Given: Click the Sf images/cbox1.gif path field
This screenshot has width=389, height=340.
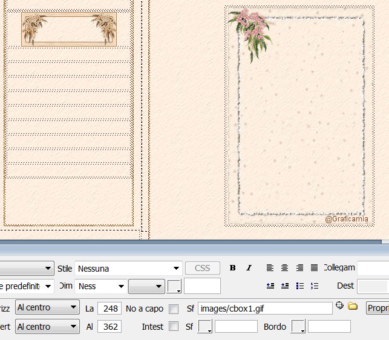Looking at the screenshot, I should tap(265, 308).
